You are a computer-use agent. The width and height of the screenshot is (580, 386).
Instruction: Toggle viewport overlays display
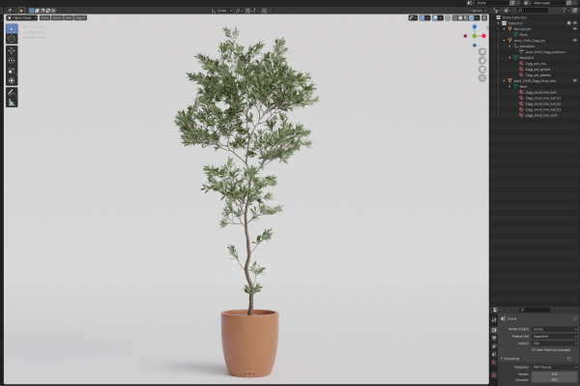tap(435, 17)
